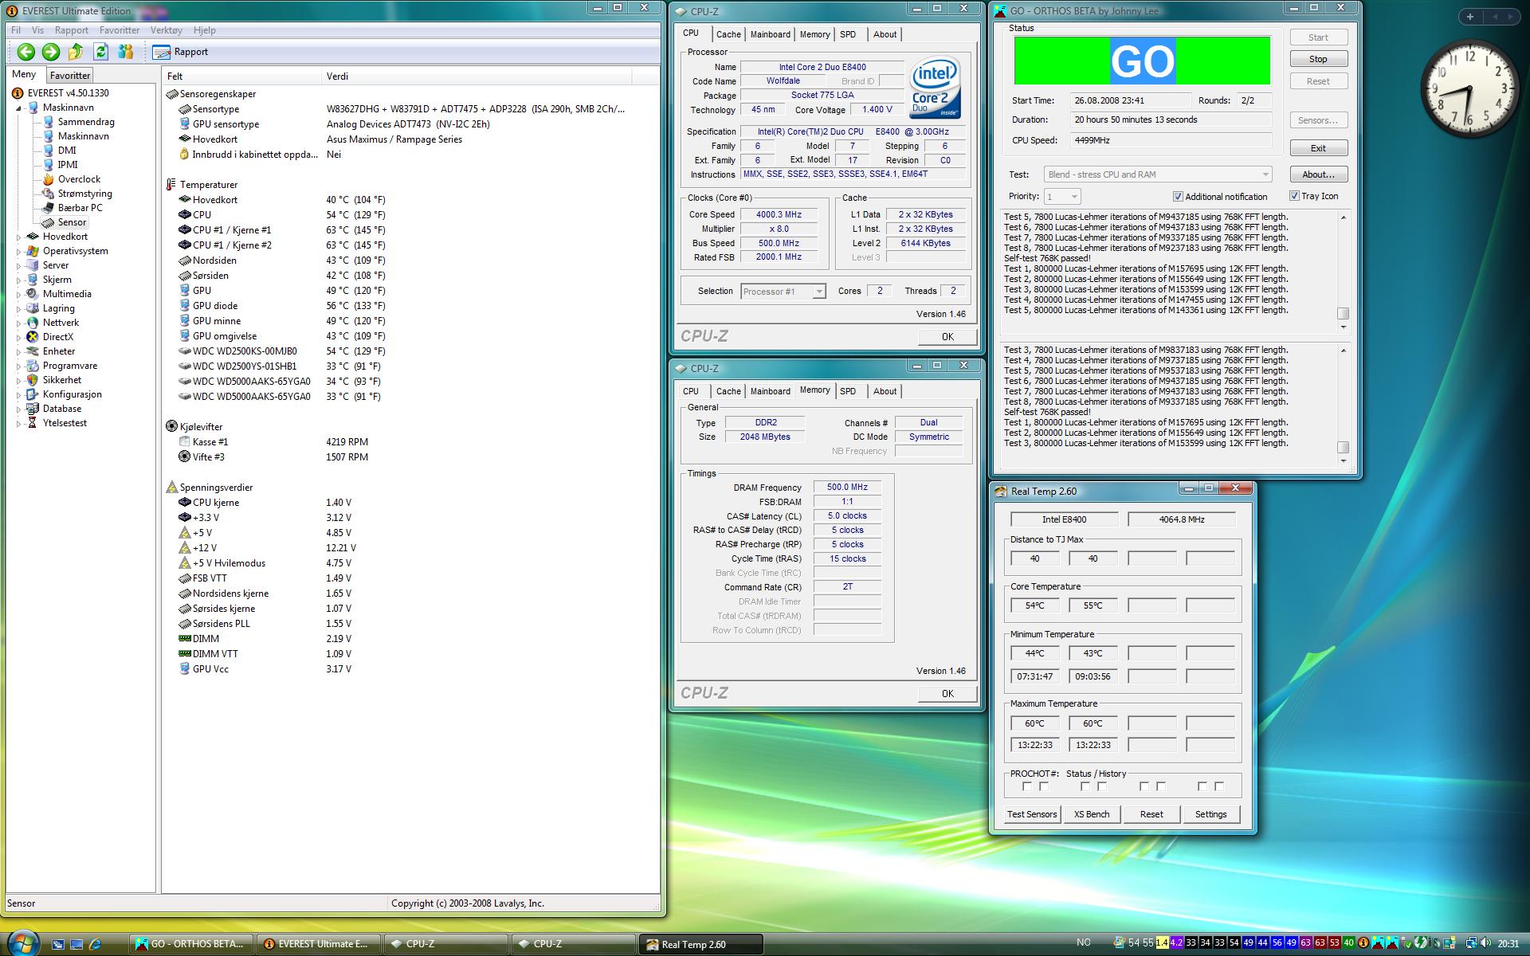Click the upper ORTHOS log scrollbar down arrow
Image resolution: width=1530 pixels, height=956 pixels.
1344,327
